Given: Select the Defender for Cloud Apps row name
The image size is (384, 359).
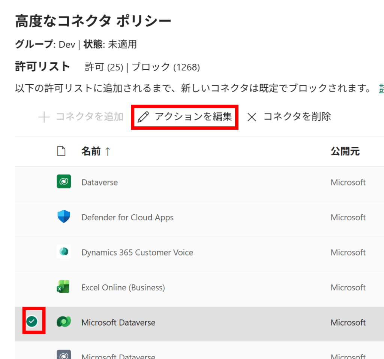Looking at the screenshot, I should click(x=127, y=217).
